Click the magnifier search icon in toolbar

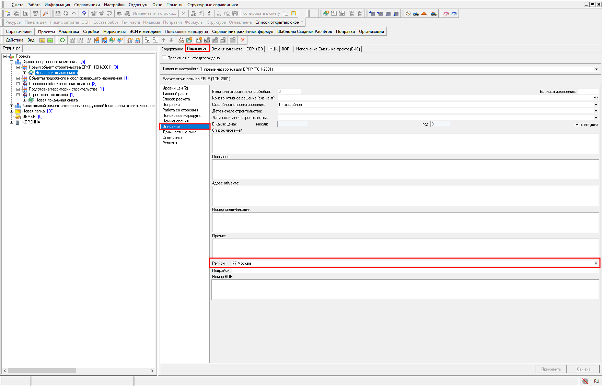pyautogui.click(x=45, y=13)
